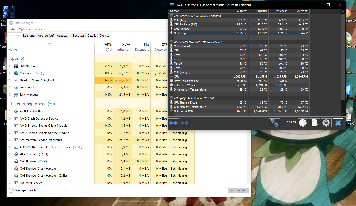Click the Snipping Tool scissors icon
Viewport: 356px width, 206px height.
pos(16,87)
